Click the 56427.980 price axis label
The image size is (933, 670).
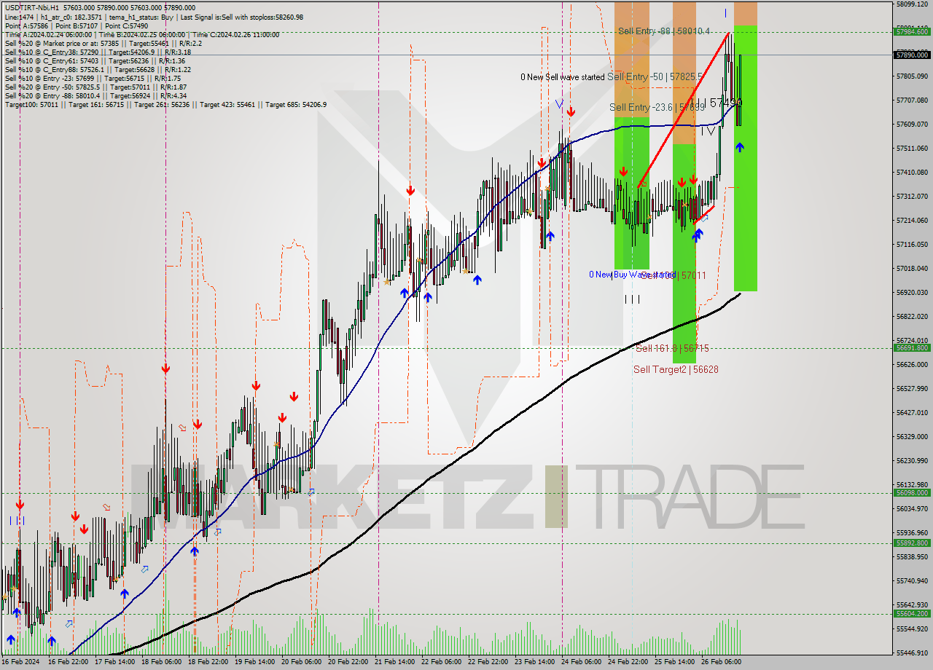click(x=912, y=412)
